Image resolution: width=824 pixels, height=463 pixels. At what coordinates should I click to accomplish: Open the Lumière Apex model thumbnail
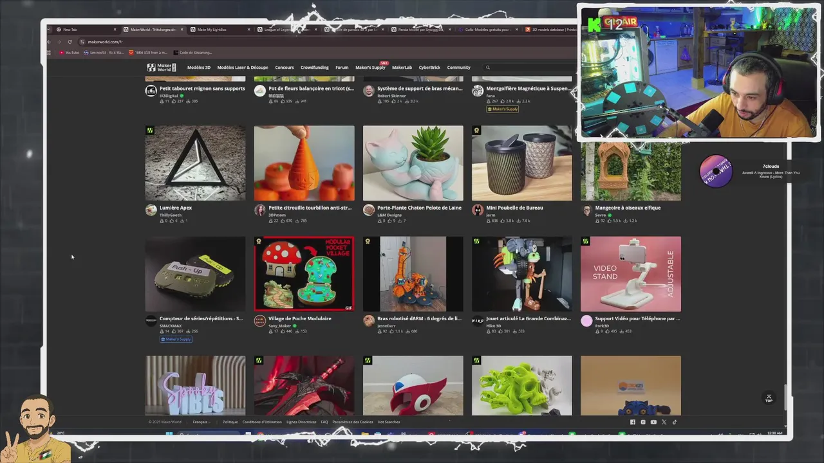(195, 163)
